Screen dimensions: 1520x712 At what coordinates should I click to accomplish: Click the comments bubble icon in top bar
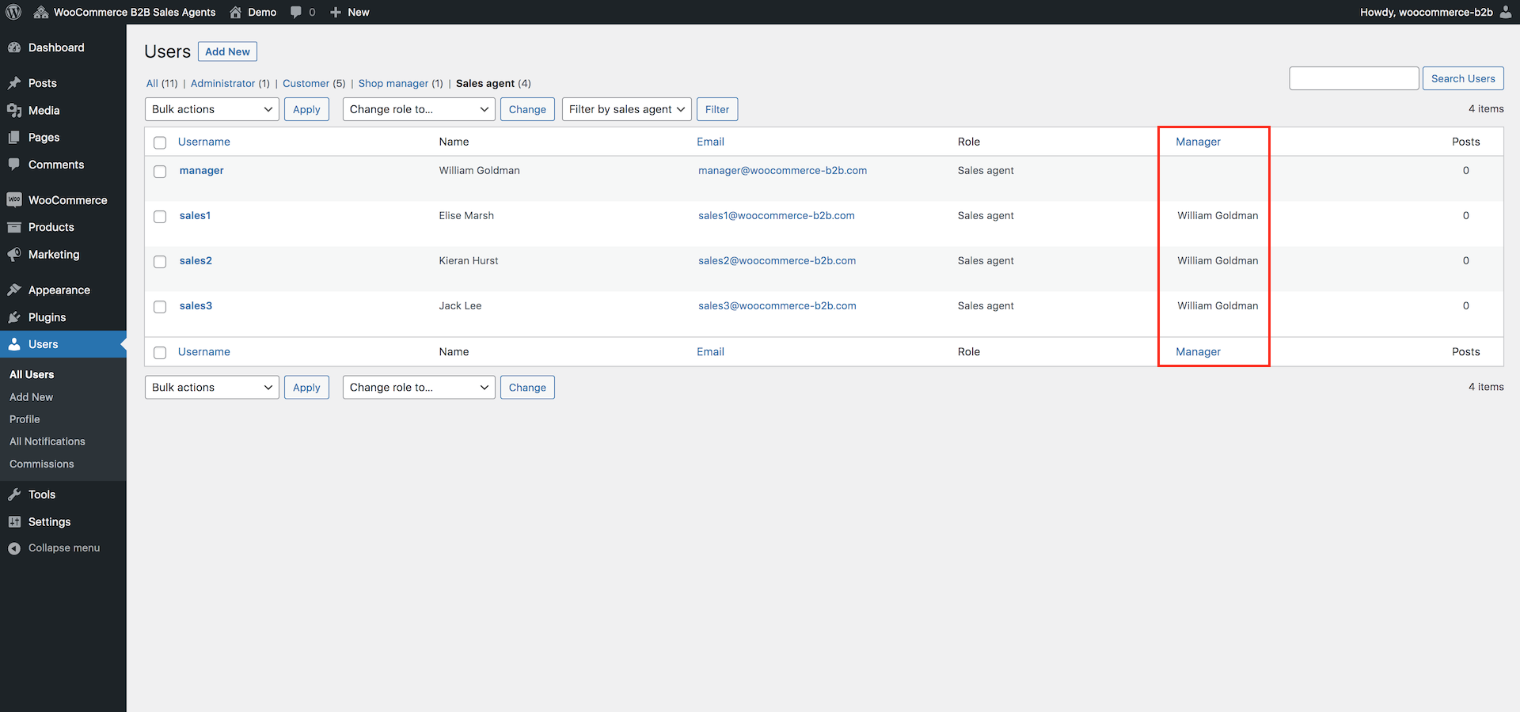[x=296, y=12]
